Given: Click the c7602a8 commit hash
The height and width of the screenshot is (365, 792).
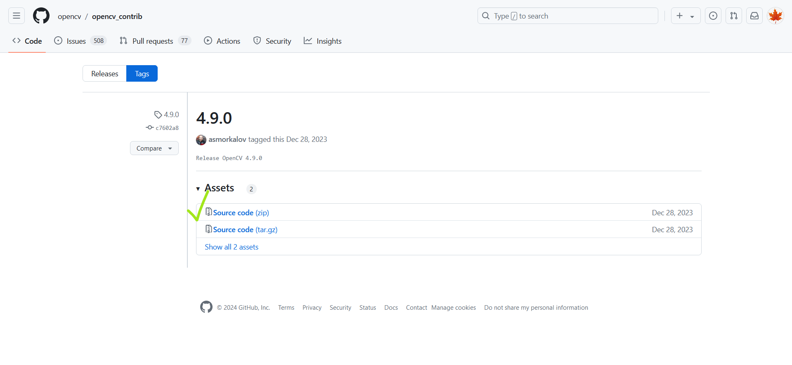Looking at the screenshot, I should (x=167, y=128).
